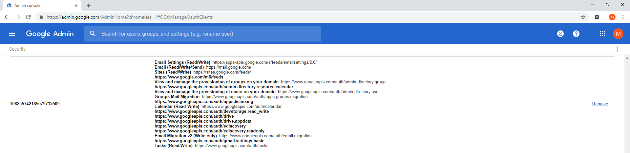Open the Chrome profile avatar
630x153 pixels.
[612, 17]
